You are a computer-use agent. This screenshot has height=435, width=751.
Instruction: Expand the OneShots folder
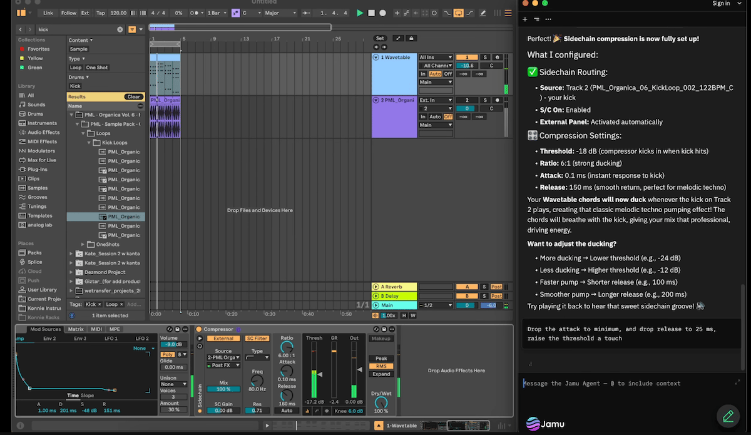tap(83, 244)
